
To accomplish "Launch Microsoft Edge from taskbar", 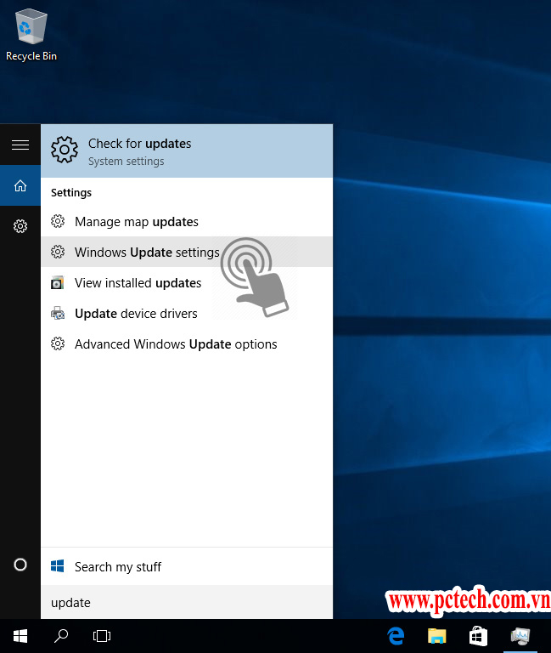I will coord(396,635).
